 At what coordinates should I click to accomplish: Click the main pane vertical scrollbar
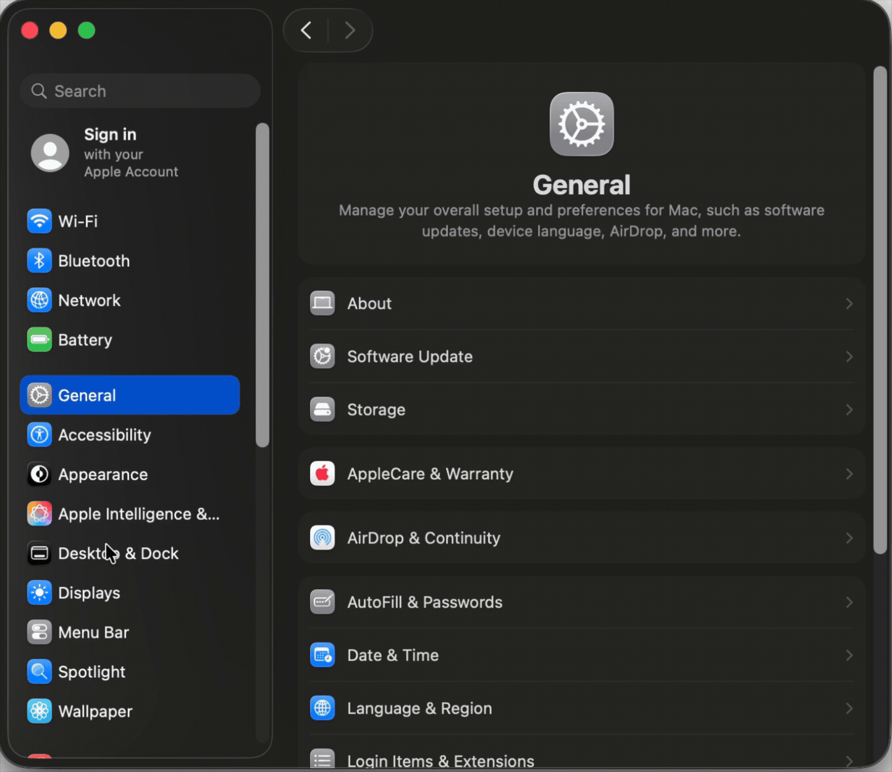[x=880, y=310]
